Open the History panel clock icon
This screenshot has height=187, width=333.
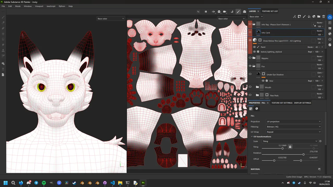click(x=330, y=39)
